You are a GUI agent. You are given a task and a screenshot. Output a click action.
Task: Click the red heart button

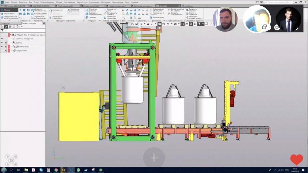click(x=297, y=159)
